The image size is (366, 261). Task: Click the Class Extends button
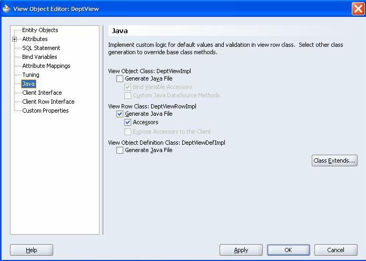[x=334, y=160]
